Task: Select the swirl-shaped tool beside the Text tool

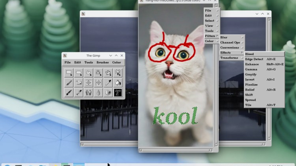Action: (x=108, y=93)
